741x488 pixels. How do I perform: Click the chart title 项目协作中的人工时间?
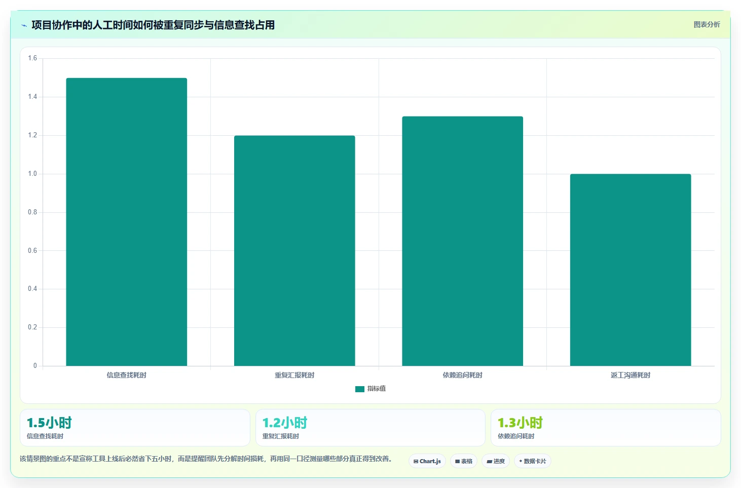pyautogui.click(x=153, y=25)
